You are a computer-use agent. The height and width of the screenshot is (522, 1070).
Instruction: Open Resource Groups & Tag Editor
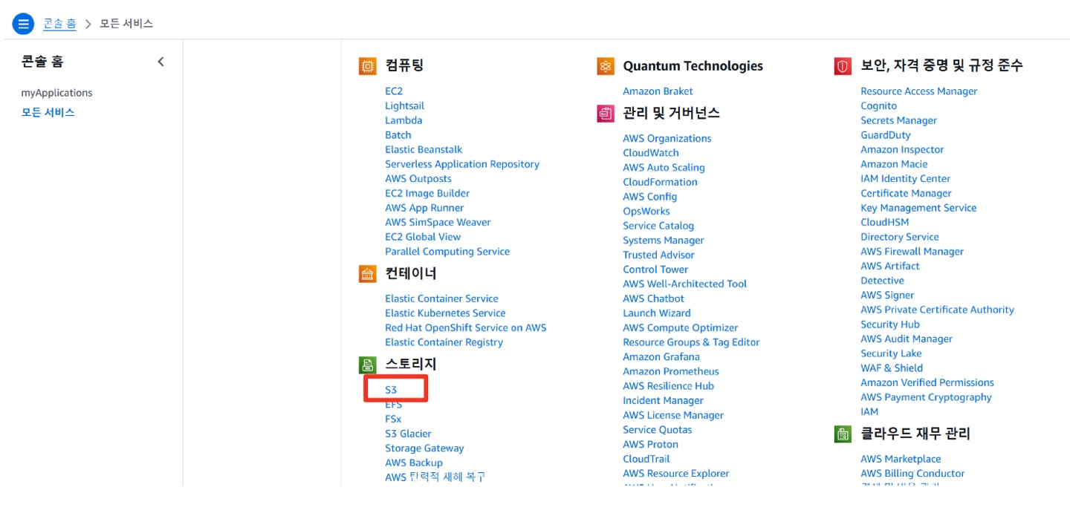691,342
